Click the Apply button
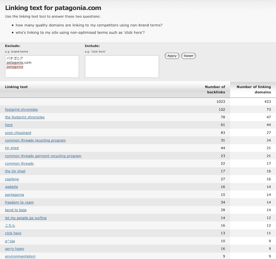 pyautogui.click(x=172, y=56)
